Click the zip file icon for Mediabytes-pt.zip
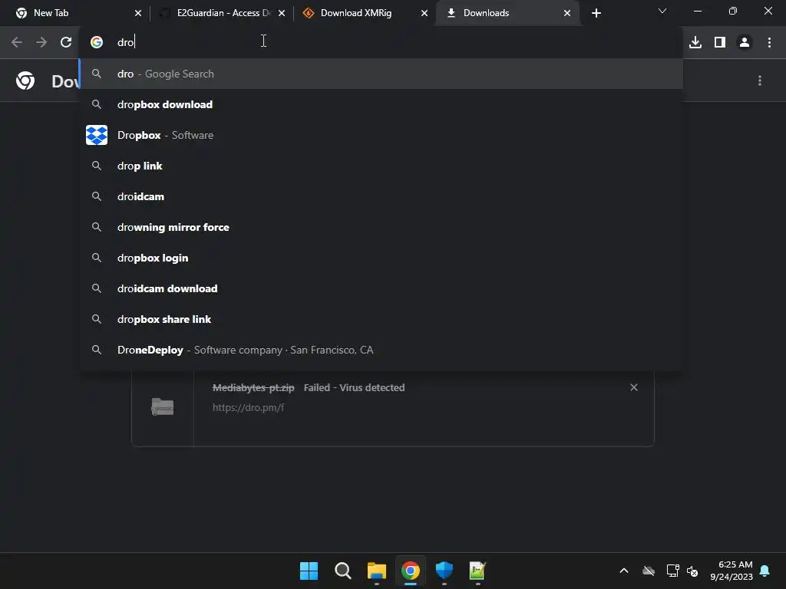 [163, 406]
